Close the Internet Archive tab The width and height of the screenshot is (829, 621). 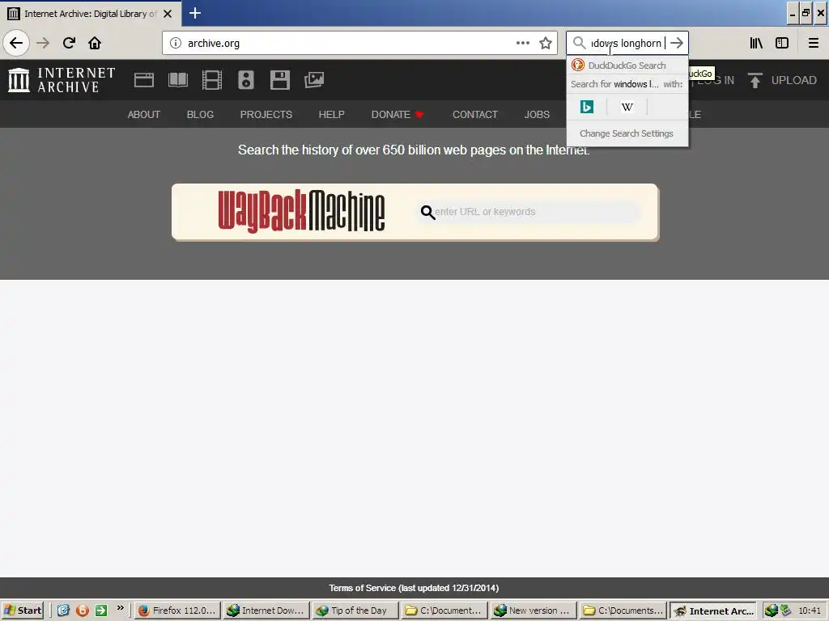(x=168, y=14)
